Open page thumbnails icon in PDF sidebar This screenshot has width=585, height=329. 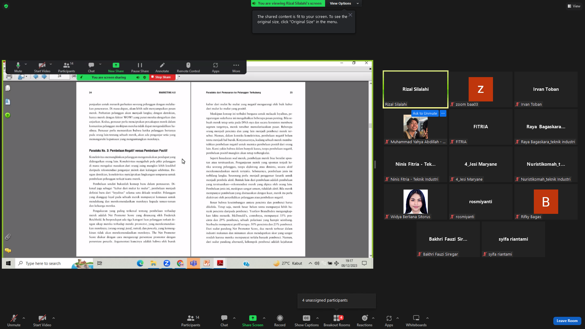click(x=8, y=88)
